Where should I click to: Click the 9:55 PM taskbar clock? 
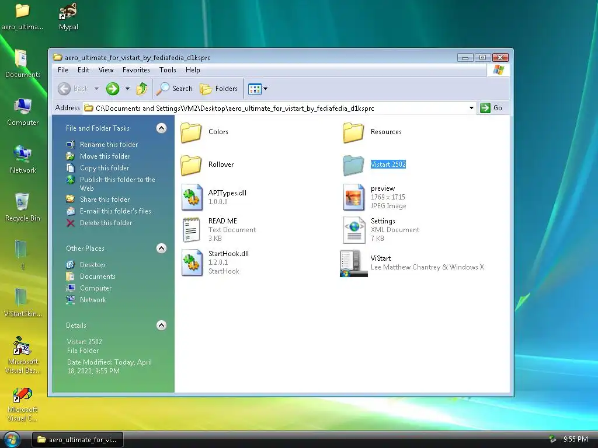[575, 440]
